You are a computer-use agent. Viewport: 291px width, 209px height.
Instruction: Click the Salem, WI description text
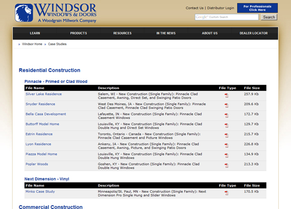pyautogui.click(x=148, y=96)
